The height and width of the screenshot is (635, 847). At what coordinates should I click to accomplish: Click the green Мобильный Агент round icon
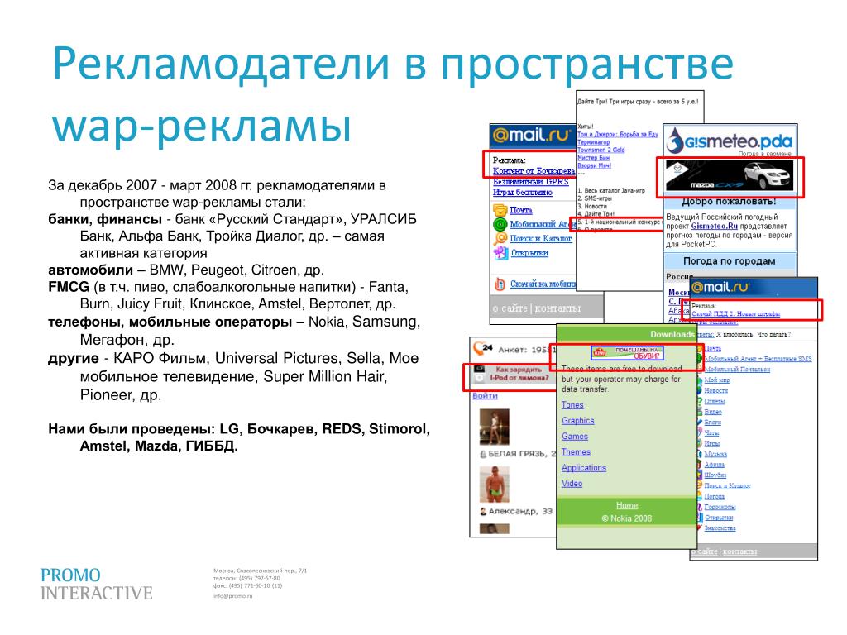point(500,224)
